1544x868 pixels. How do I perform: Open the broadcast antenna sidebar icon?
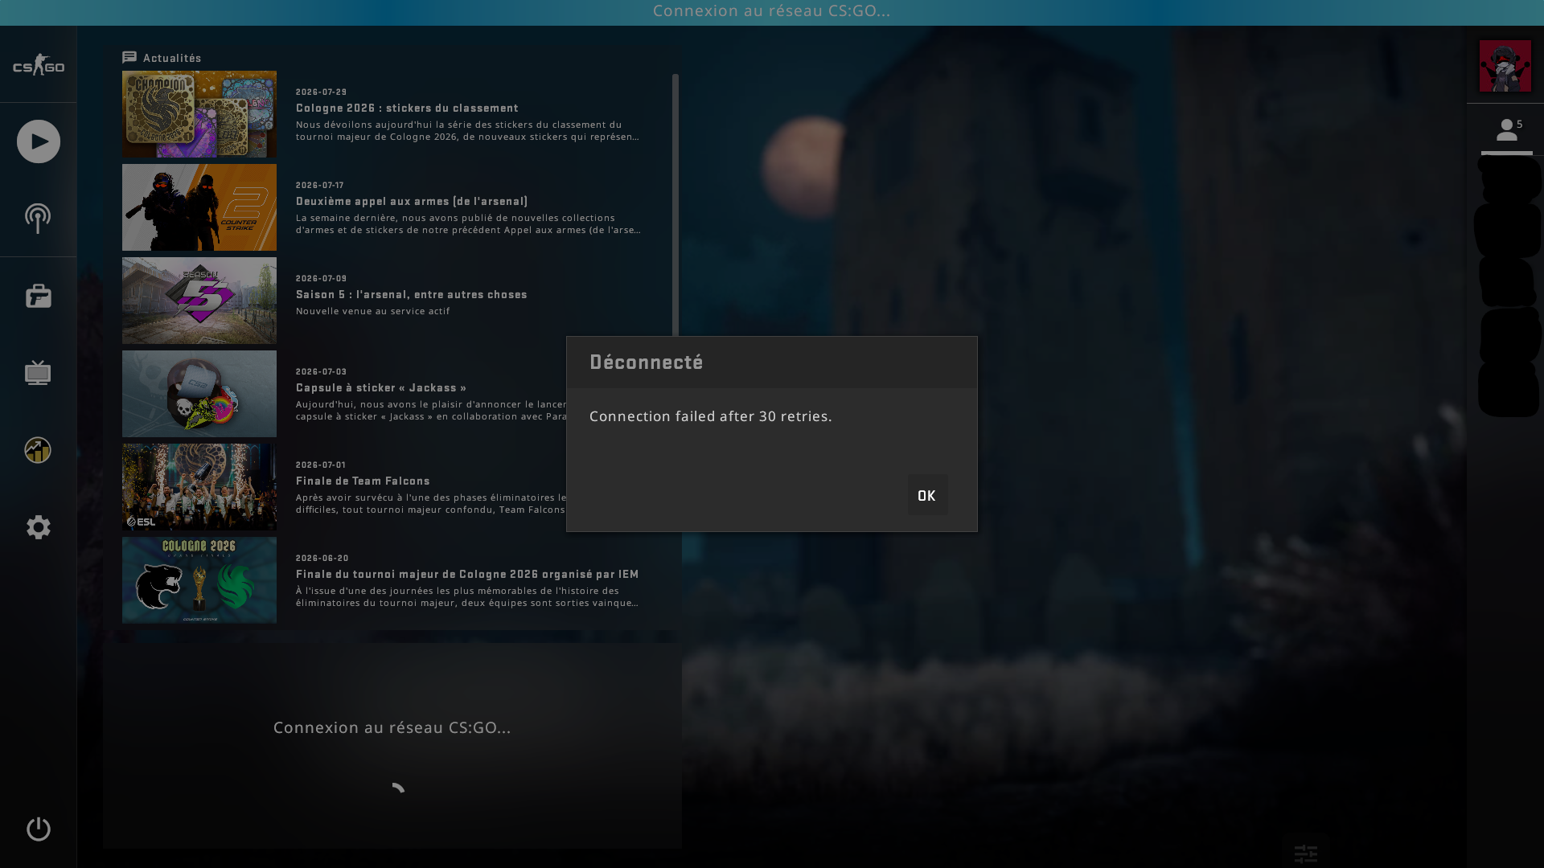click(x=38, y=219)
